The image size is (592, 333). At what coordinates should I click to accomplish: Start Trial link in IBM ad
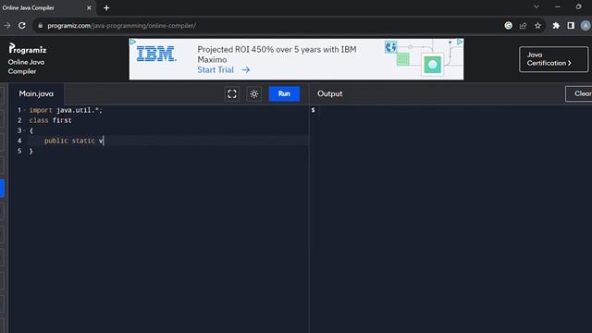223,70
